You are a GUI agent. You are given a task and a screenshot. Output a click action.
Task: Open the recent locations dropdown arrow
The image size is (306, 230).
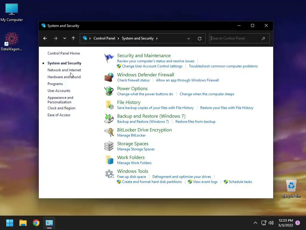point(65,38)
